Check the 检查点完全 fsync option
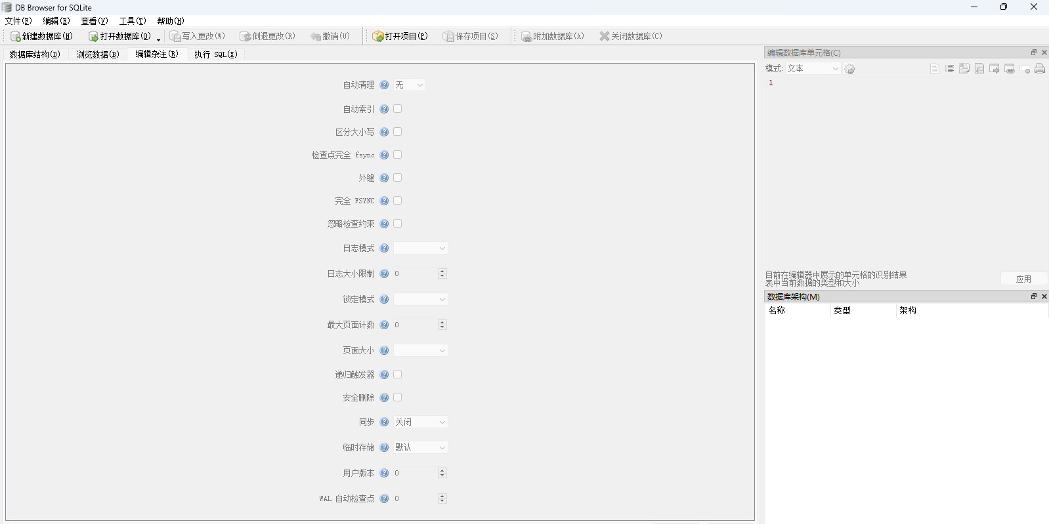The image size is (1049, 524). coord(397,155)
